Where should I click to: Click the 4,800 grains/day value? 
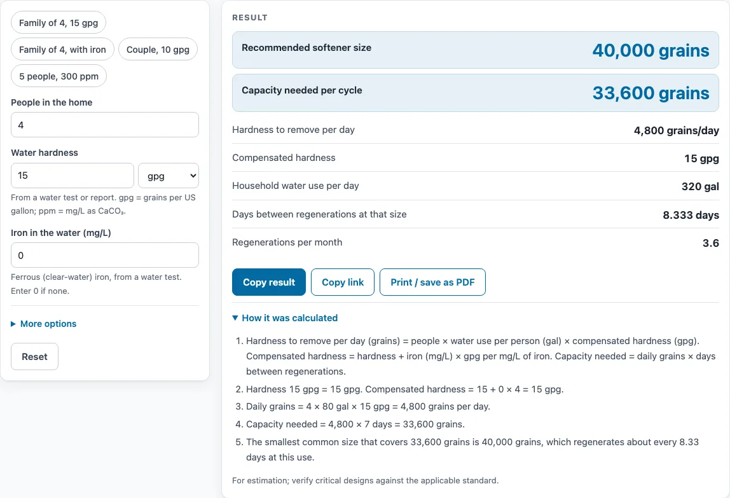tap(676, 130)
